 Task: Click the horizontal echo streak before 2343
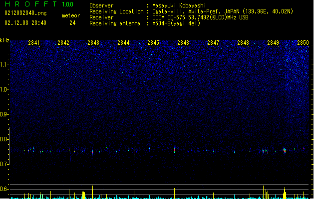pos(83,151)
